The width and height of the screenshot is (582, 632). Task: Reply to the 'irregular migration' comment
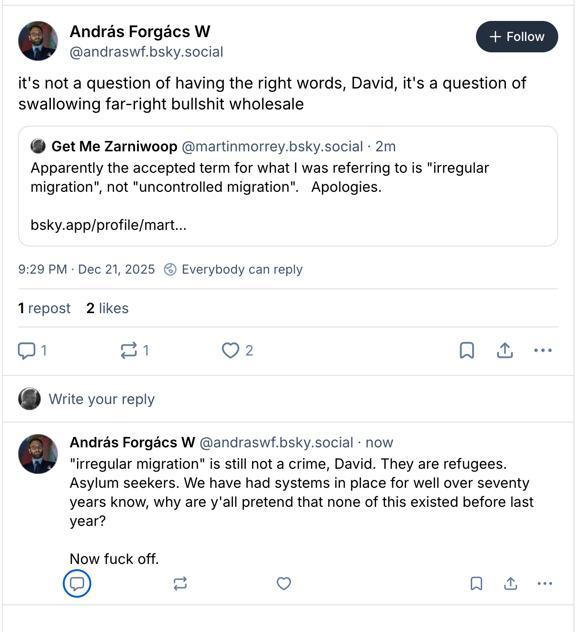pyautogui.click(x=77, y=583)
